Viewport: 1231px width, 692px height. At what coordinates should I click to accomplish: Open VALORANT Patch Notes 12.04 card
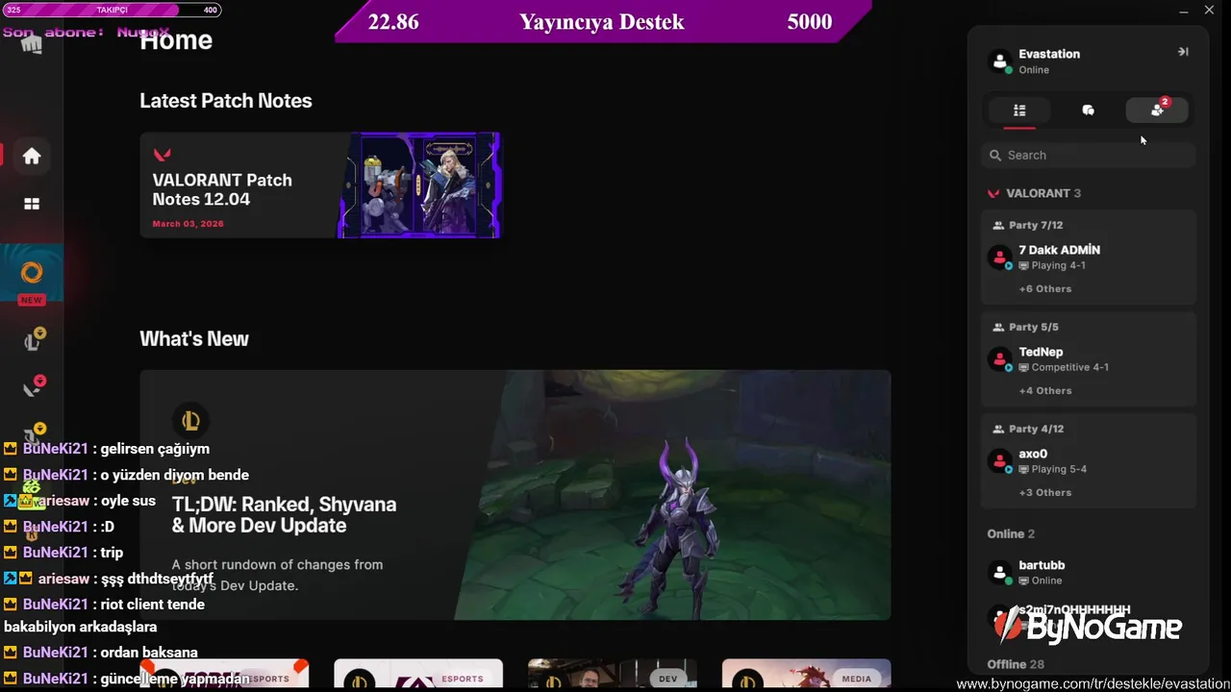(320, 185)
